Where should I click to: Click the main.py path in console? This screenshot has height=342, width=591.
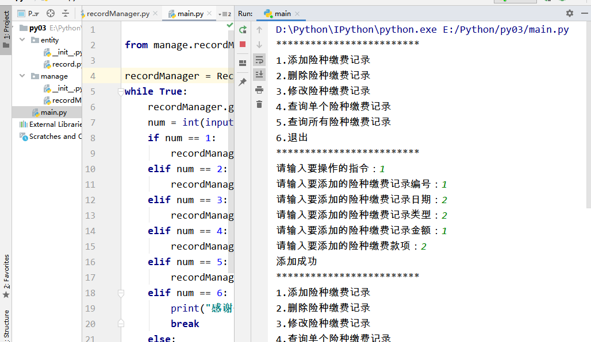505,30
